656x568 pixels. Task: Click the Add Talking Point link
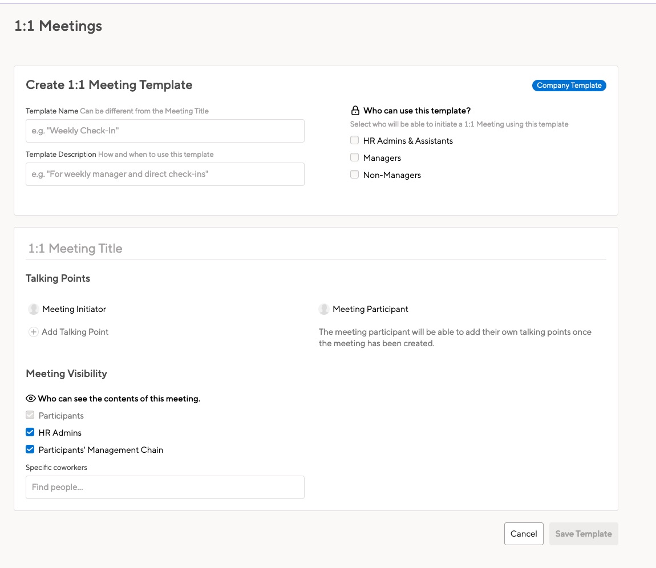point(75,332)
